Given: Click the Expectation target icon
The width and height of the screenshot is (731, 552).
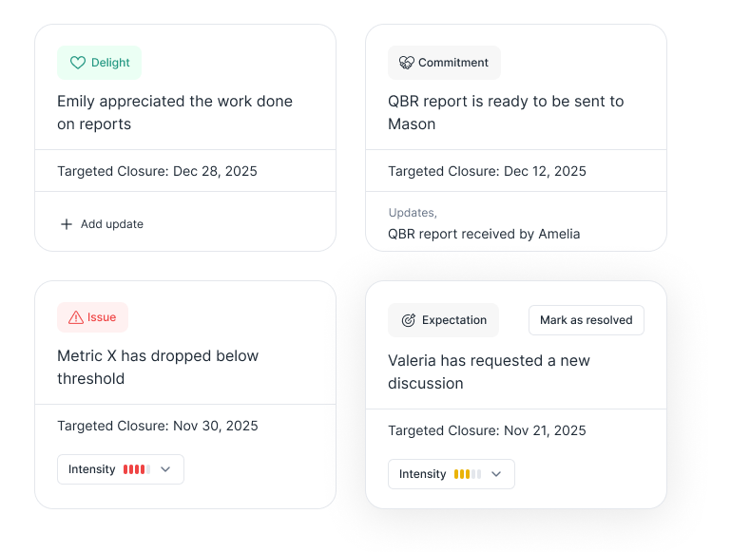Looking at the screenshot, I should (409, 320).
